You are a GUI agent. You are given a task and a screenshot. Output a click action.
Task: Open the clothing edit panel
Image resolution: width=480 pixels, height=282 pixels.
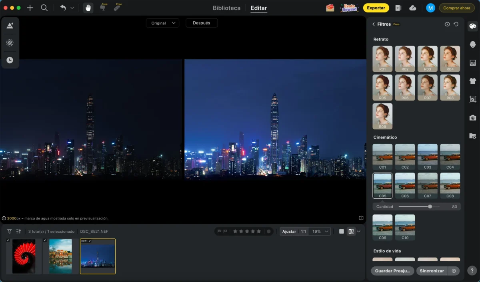(472, 81)
